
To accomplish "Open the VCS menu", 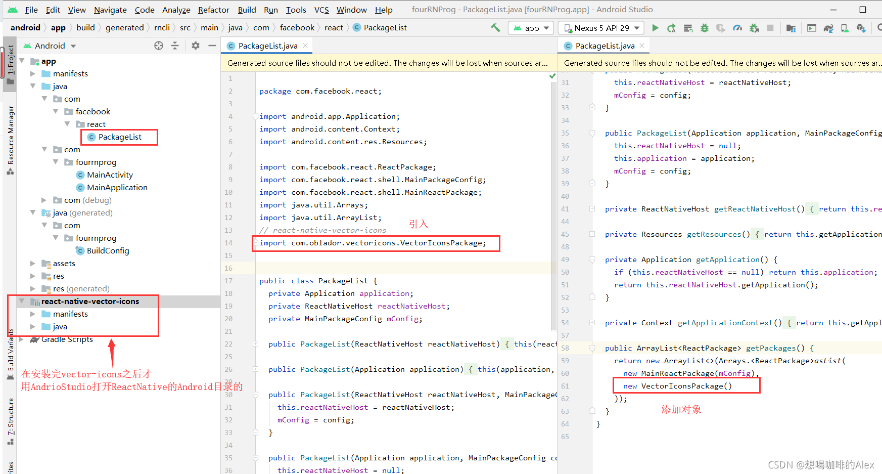I will click(321, 10).
